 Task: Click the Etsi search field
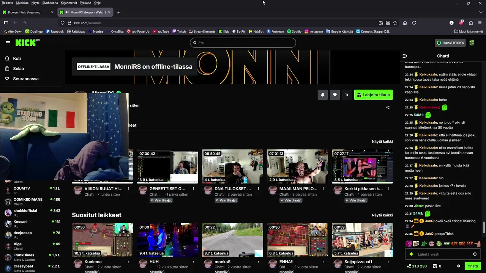243,43
